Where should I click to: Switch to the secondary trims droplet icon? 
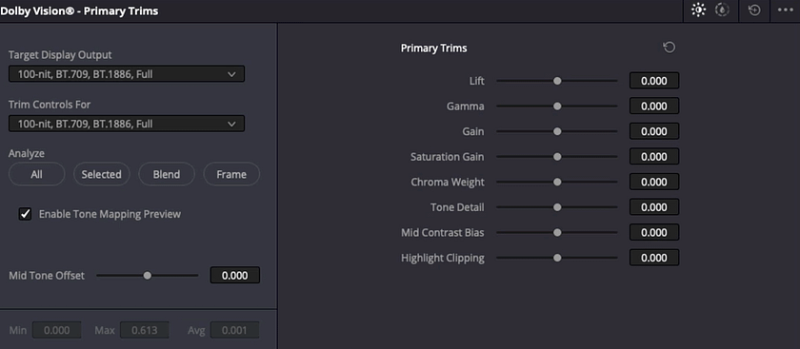(x=722, y=10)
